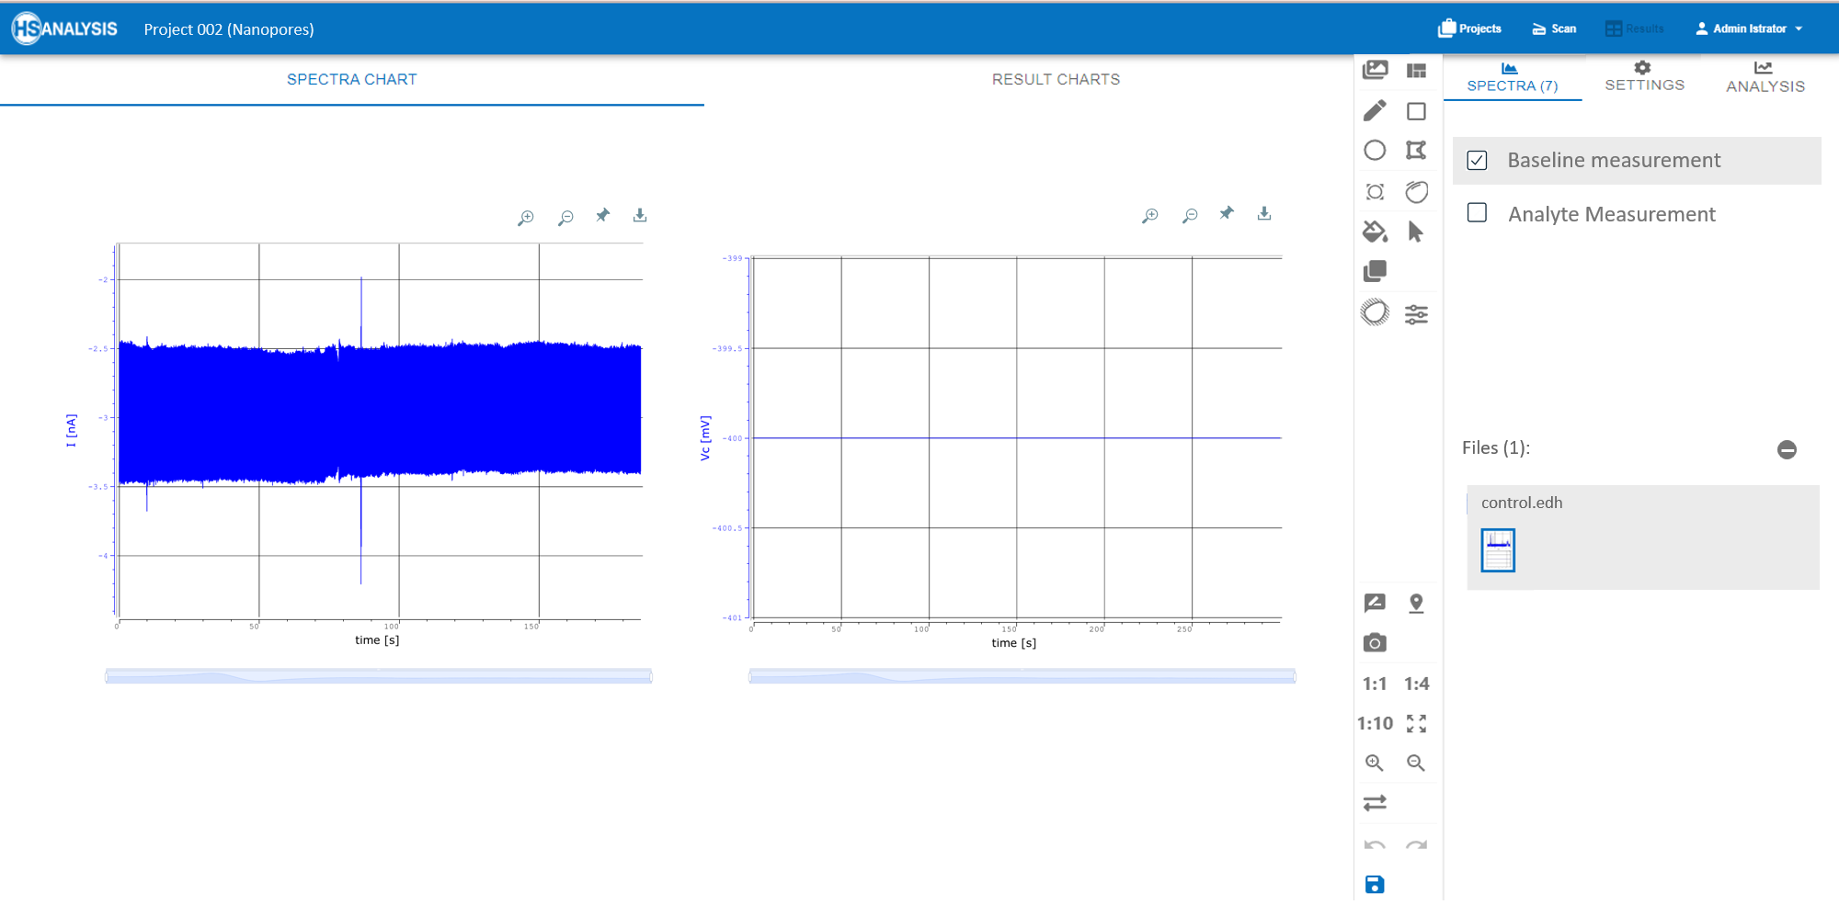Uncheck the Baseline measurement checkbox

click(1477, 160)
